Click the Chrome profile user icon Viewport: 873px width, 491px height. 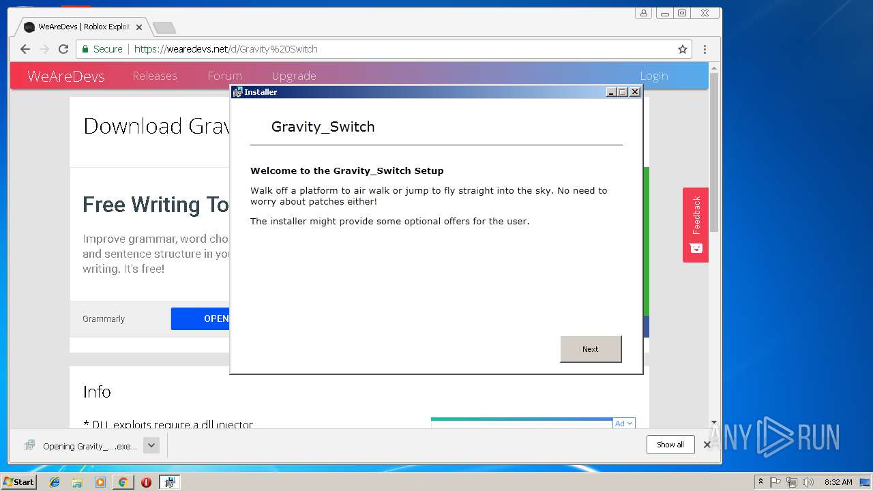643,13
